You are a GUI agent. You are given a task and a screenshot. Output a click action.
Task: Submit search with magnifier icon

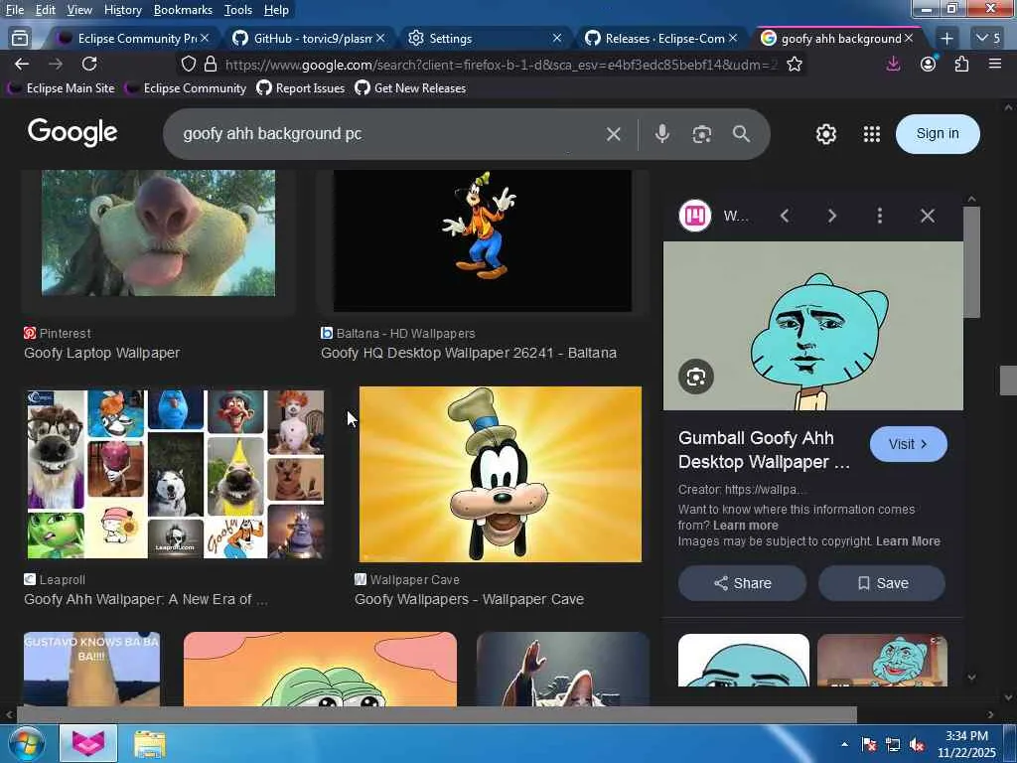[741, 134]
